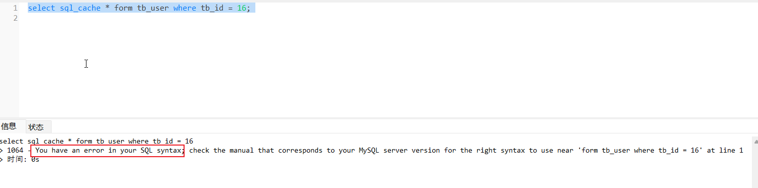
Task: Click the misspelled 'form' keyword in editor
Action: (123, 8)
